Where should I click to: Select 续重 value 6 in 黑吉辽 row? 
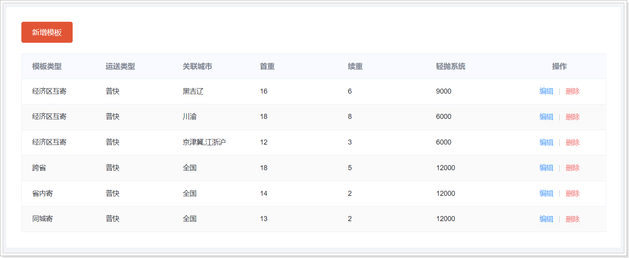350,91
